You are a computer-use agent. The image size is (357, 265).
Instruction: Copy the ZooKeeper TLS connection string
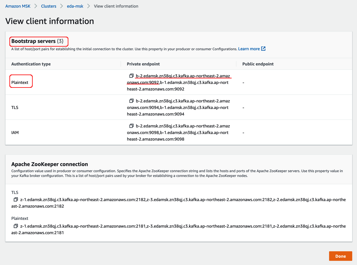click(x=16, y=200)
